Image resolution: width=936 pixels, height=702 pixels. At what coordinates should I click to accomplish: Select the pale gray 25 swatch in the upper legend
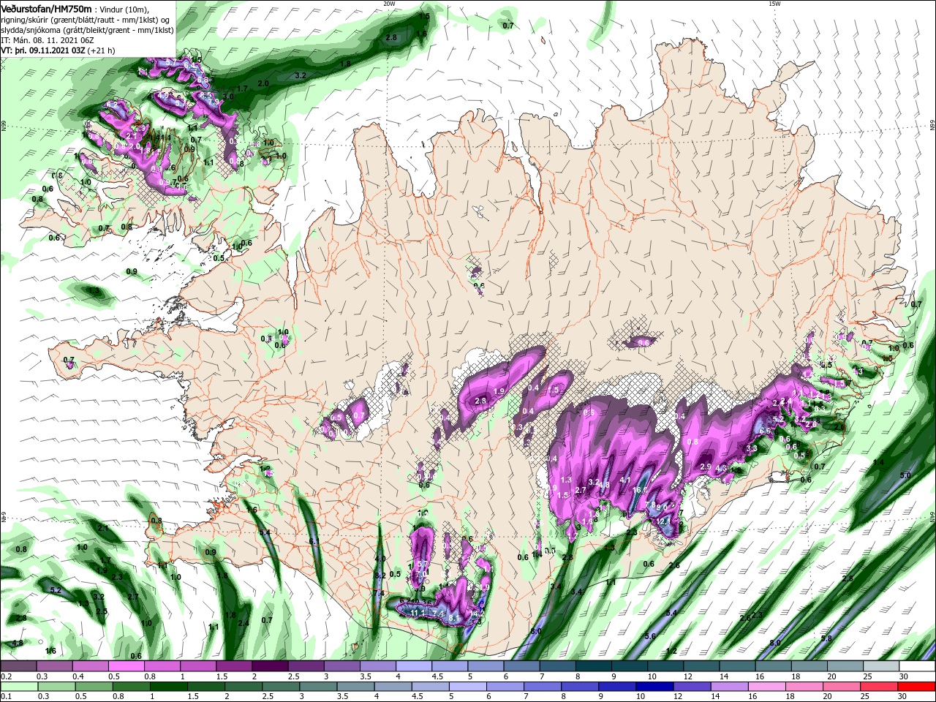[x=882, y=667]
